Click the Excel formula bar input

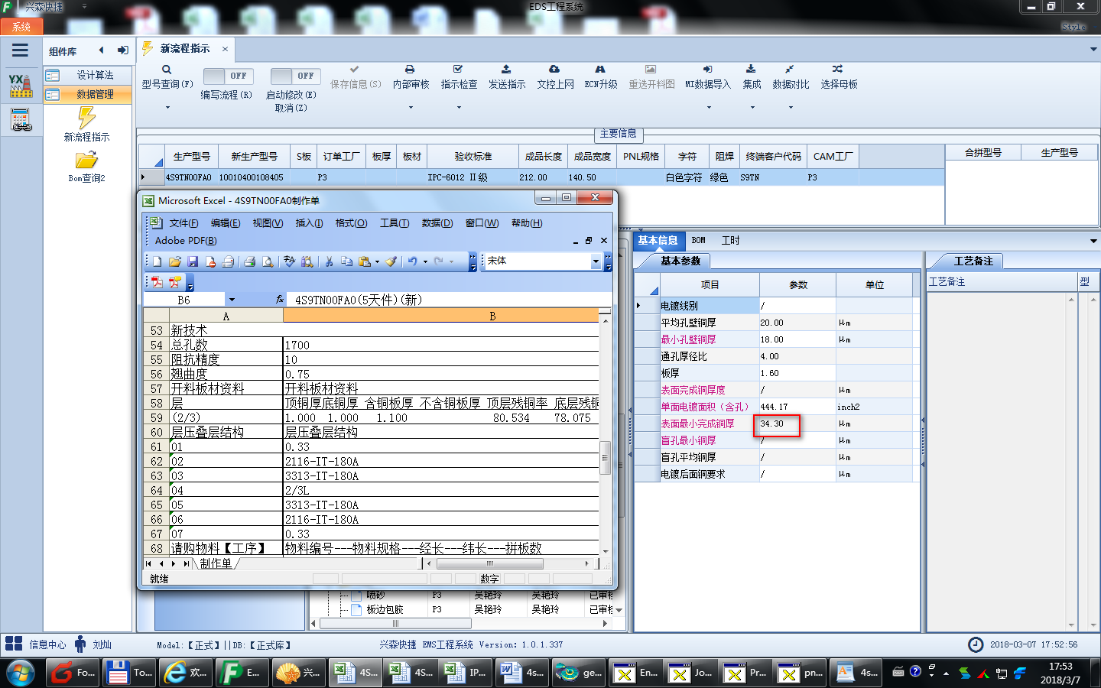coord(450,300)
